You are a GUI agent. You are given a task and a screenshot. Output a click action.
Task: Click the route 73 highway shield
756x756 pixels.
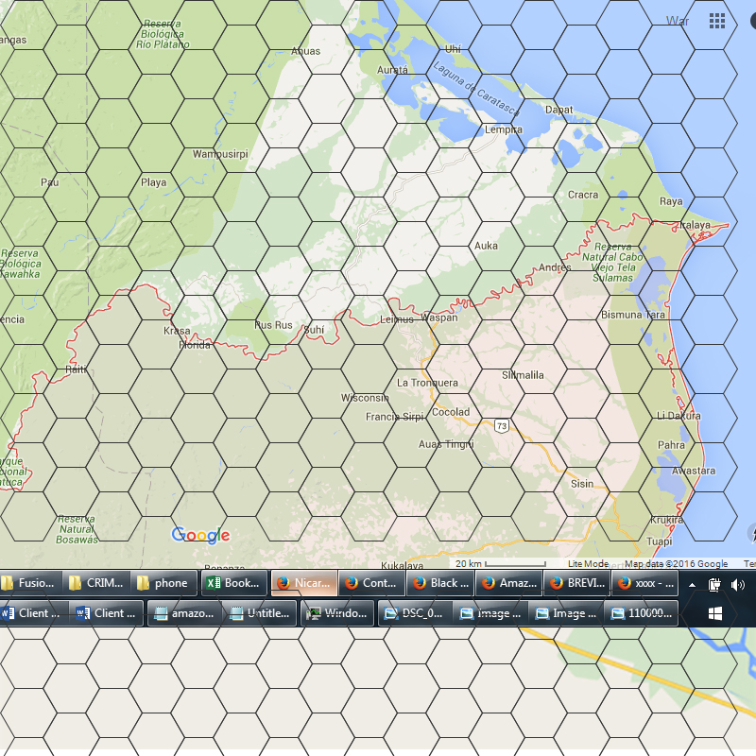click(502, 426)
